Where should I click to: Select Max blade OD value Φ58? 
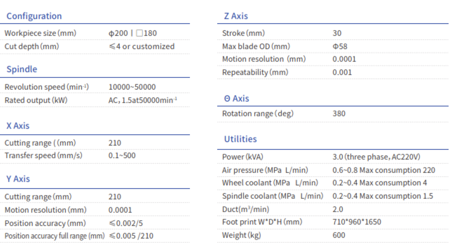pyautogui.click(x=340, y=46)
